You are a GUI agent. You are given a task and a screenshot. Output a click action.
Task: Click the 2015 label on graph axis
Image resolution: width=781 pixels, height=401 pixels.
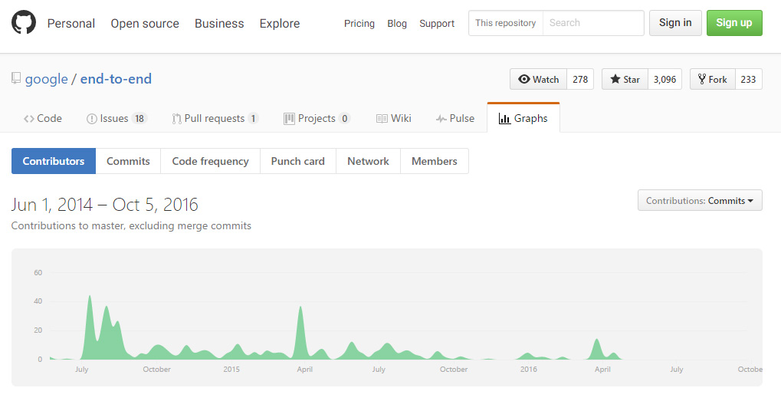click(231, 369)
